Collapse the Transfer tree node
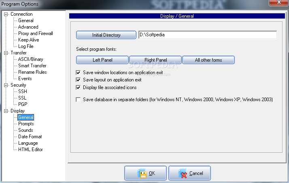This screenshot has width=289, height=183. [6, 53]
